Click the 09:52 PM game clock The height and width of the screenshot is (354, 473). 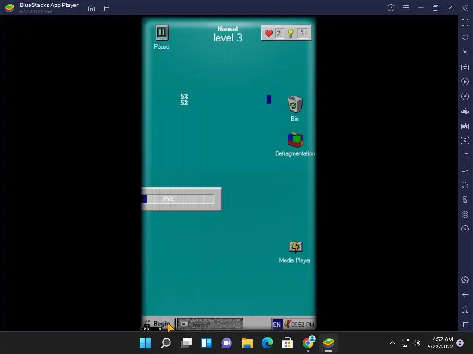(x=303, y=325)
